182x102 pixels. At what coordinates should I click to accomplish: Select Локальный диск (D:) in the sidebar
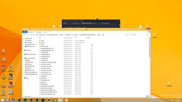[x=31, y=74]
